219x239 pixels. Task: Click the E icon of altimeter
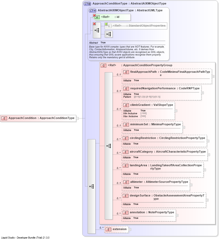(126, 182)
